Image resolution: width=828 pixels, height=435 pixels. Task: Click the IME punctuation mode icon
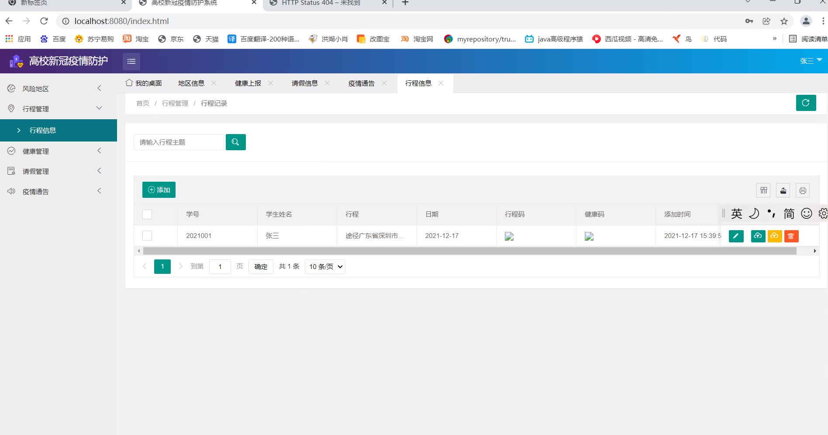click(x=772, y=213)
